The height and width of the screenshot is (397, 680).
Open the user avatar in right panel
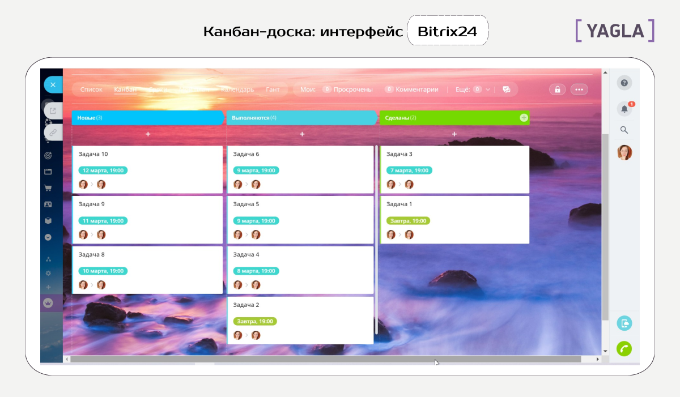point(624,152)
